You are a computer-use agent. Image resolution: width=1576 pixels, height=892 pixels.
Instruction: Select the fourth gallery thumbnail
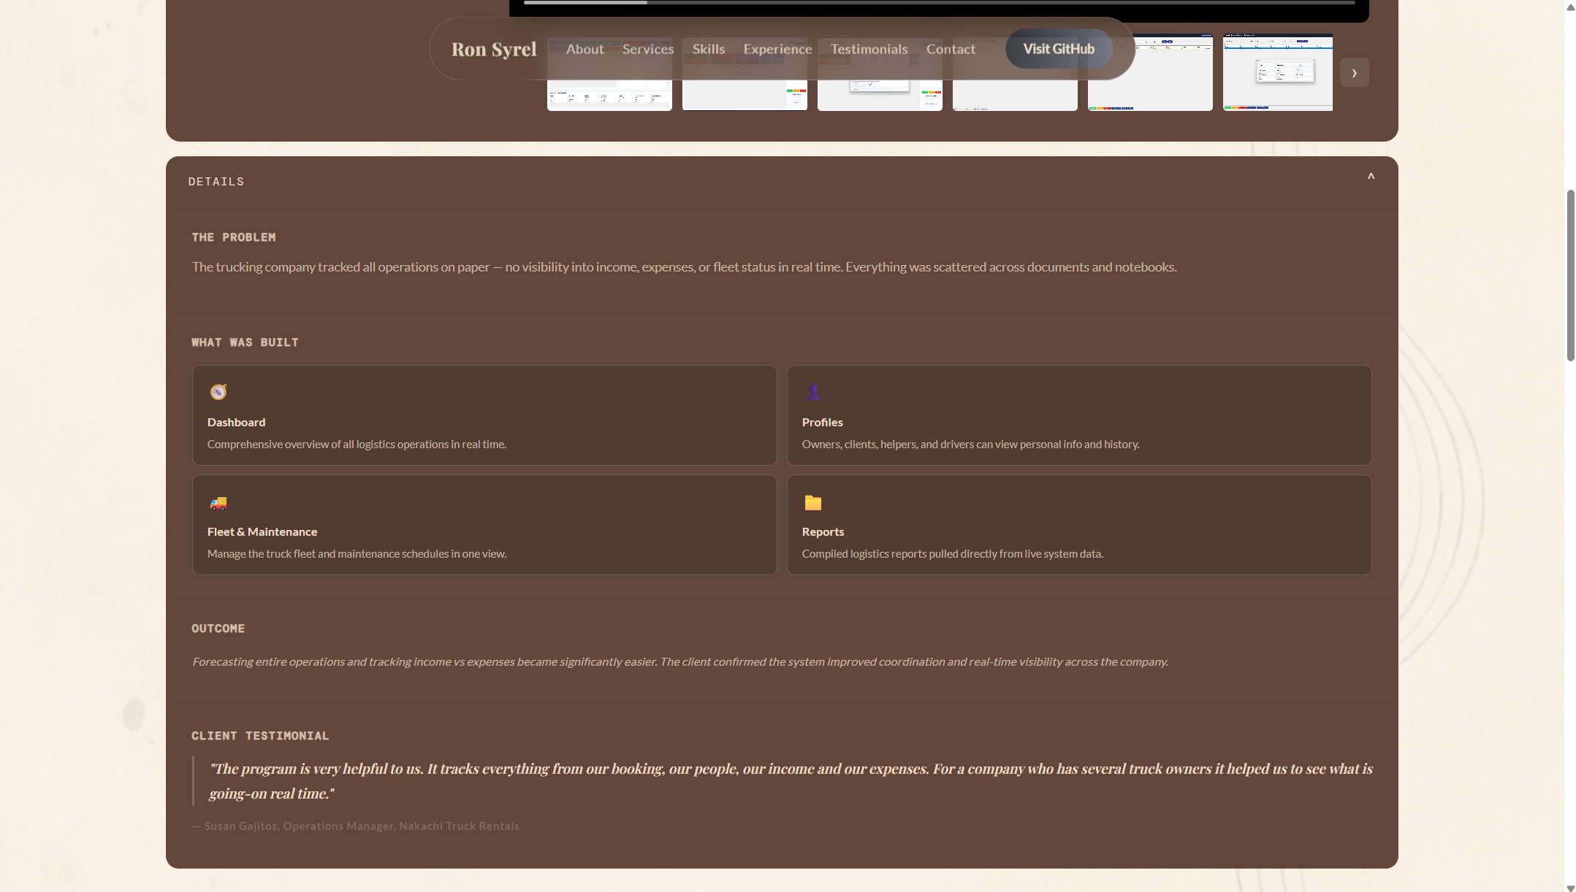point(1015,72)
